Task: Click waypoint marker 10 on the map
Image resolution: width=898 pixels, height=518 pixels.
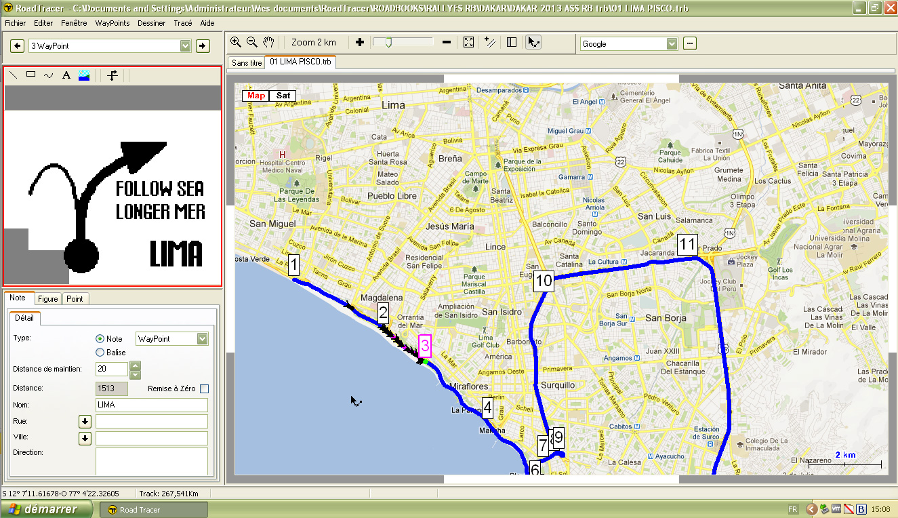Action: (544, 281)
